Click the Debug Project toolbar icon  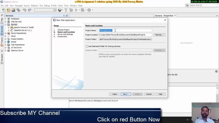83,10
